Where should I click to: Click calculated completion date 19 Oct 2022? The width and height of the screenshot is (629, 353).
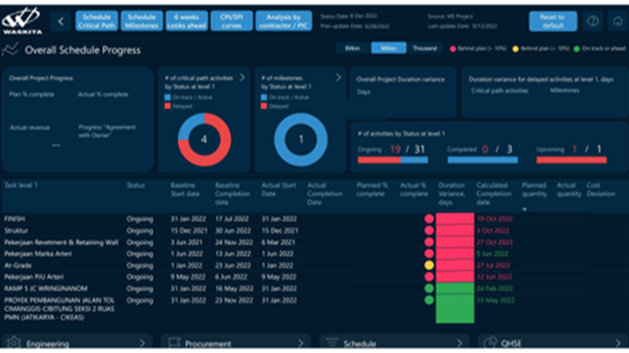(x=494, y=218)
